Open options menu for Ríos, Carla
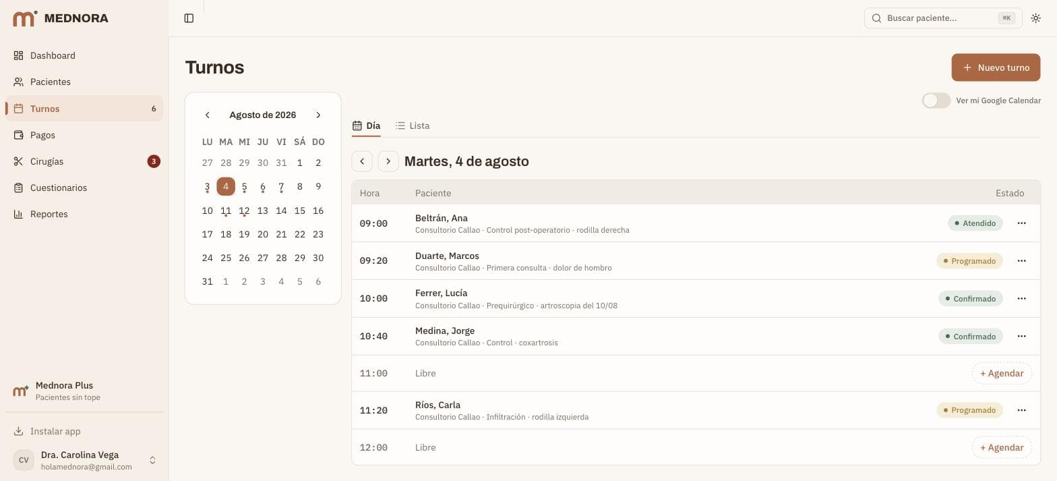The height and width of the screenshot is (481, 1057). coord(1021,410)
